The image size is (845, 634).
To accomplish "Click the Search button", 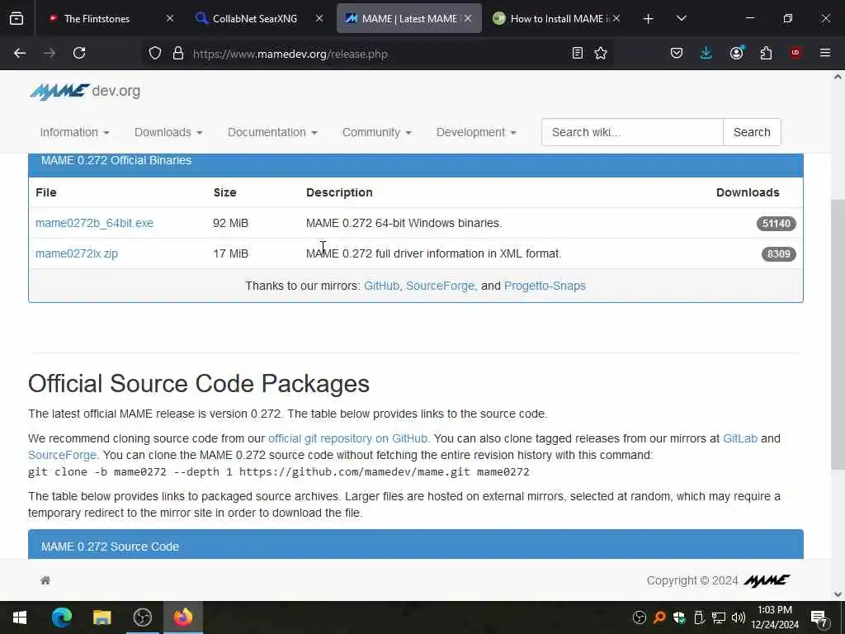I will (x=752, y=133).
